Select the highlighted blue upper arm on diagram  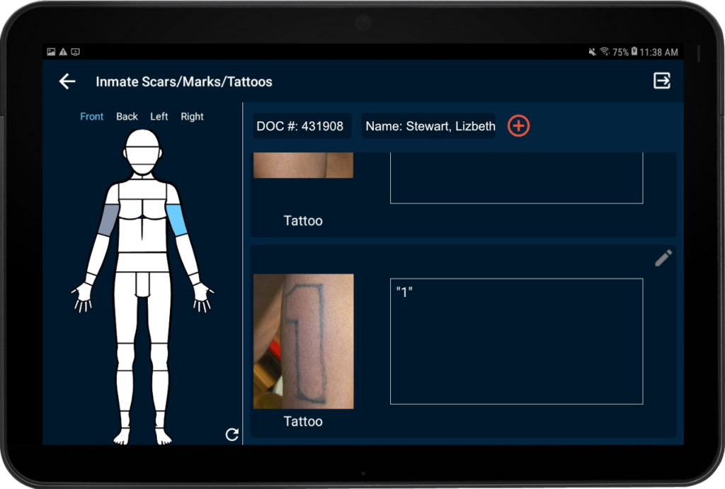point(176,220)
